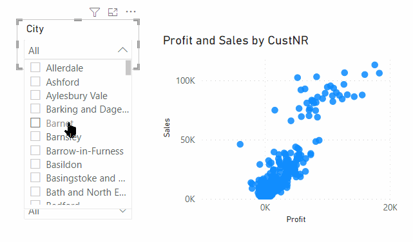Collapse the City dropdown chevron

click(123, 50)
